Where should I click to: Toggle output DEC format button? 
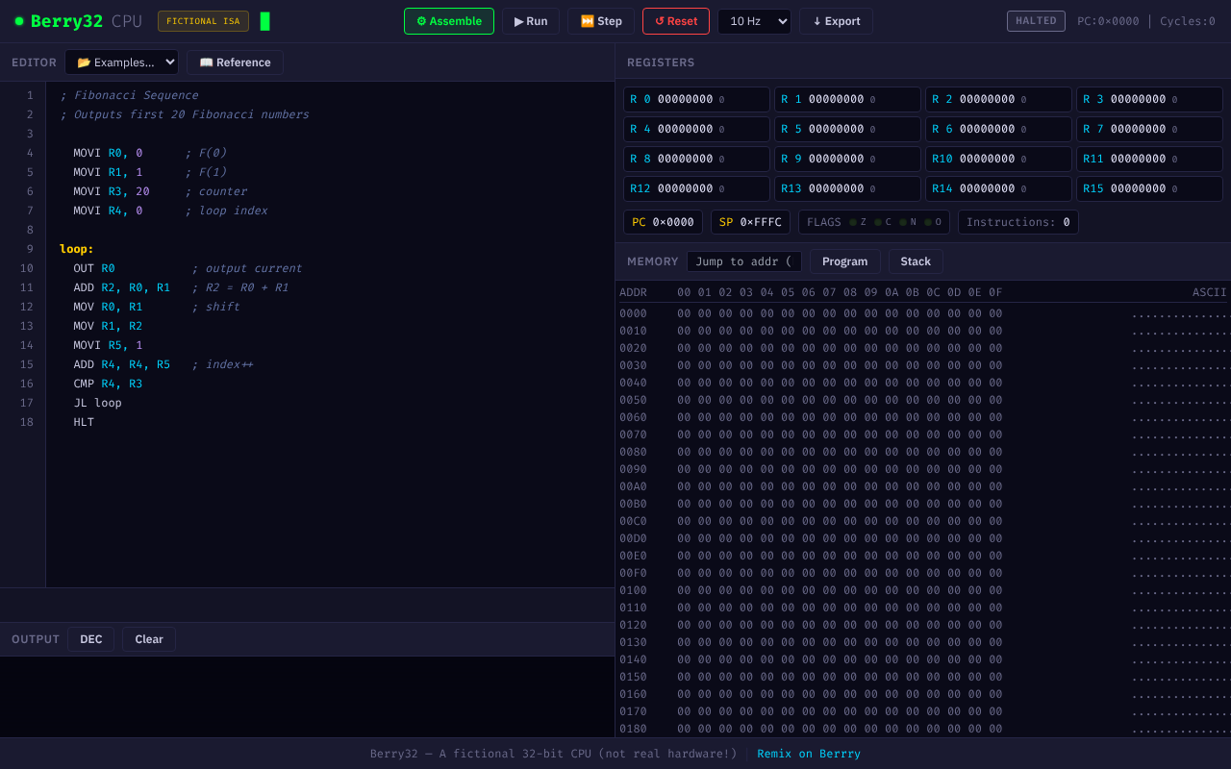[90, 639]
